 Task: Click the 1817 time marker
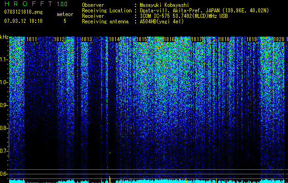(x=196, y=39)
